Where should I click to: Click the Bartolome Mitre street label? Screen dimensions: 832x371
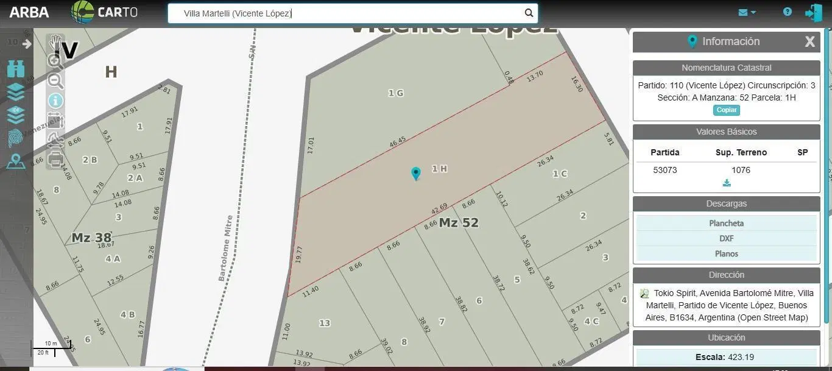coord(225,248)
